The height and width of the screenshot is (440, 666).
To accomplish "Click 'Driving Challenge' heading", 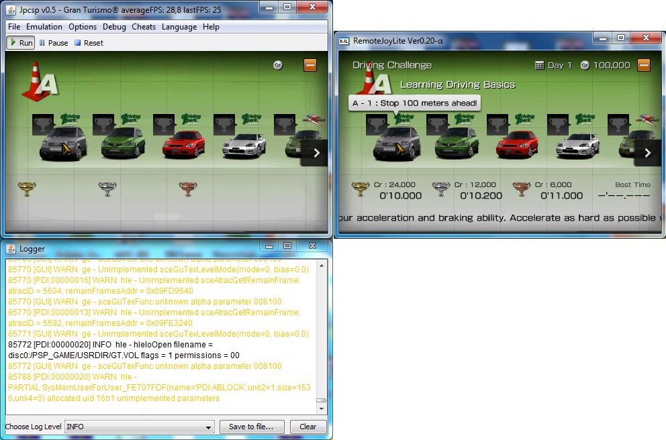I will click(392, 65).
